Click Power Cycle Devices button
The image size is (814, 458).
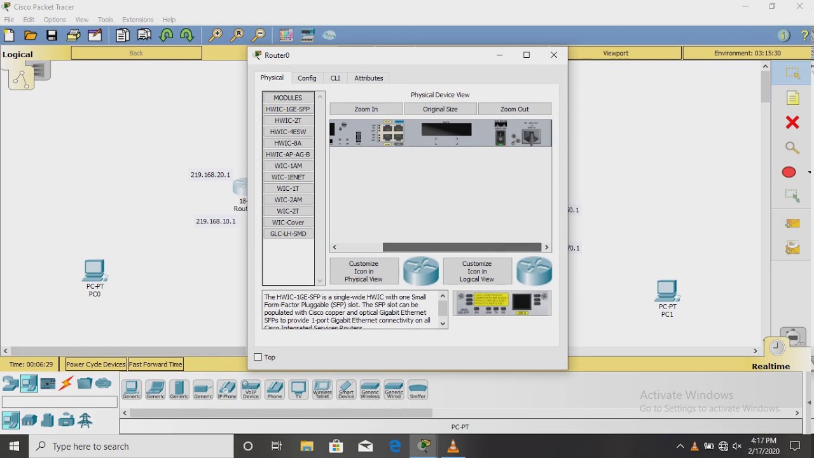(x=96, y=364)
